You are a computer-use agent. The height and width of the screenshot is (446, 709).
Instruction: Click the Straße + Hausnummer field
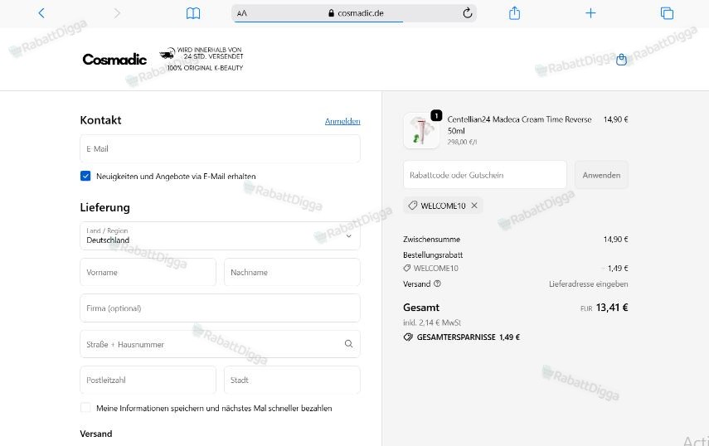[x=221, y=344]
